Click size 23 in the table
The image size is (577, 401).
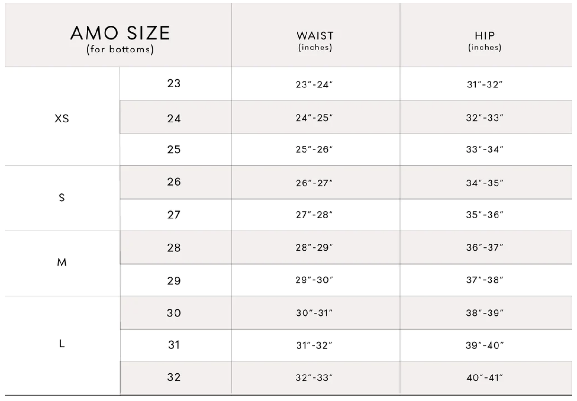[x=174, y=84]
